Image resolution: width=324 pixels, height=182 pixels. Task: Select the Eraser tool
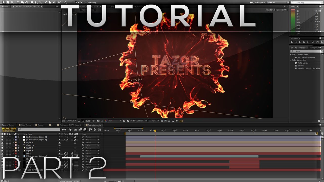[x=54, y=2]
